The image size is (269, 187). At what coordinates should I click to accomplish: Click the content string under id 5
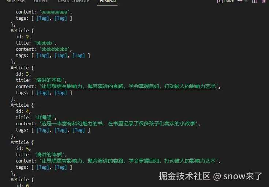pyautogui.click(x=128, y=161)
